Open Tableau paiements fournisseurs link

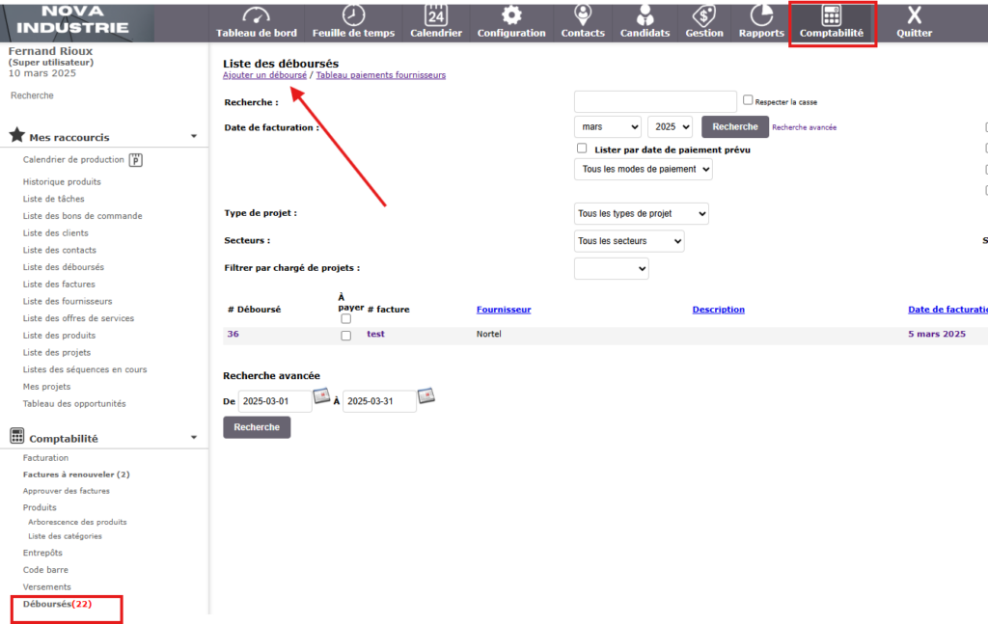[380, 75]
